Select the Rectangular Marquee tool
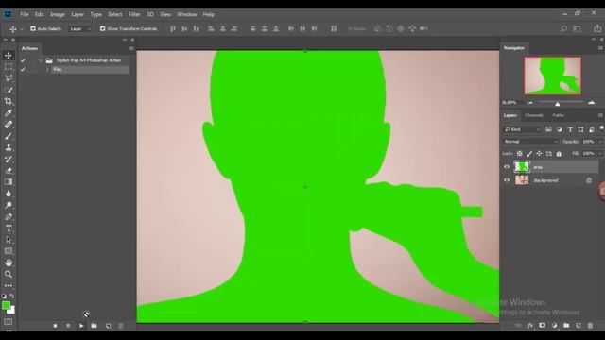The height and width of the screenshot is (340, 605). 9,67
